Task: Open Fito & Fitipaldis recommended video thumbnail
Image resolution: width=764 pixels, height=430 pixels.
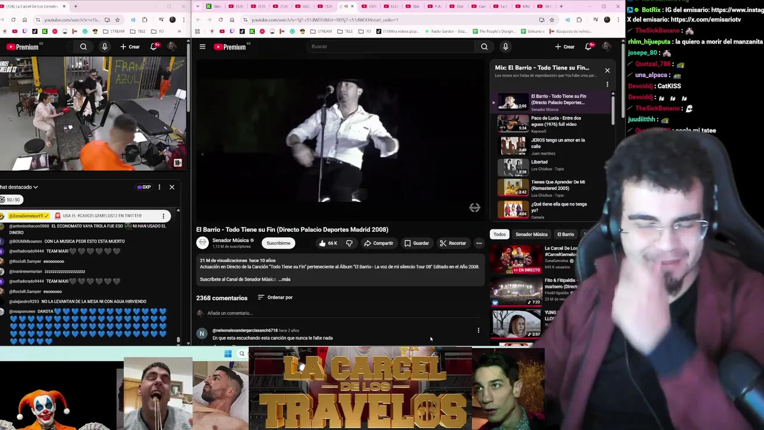Action: tap(516, 291)
